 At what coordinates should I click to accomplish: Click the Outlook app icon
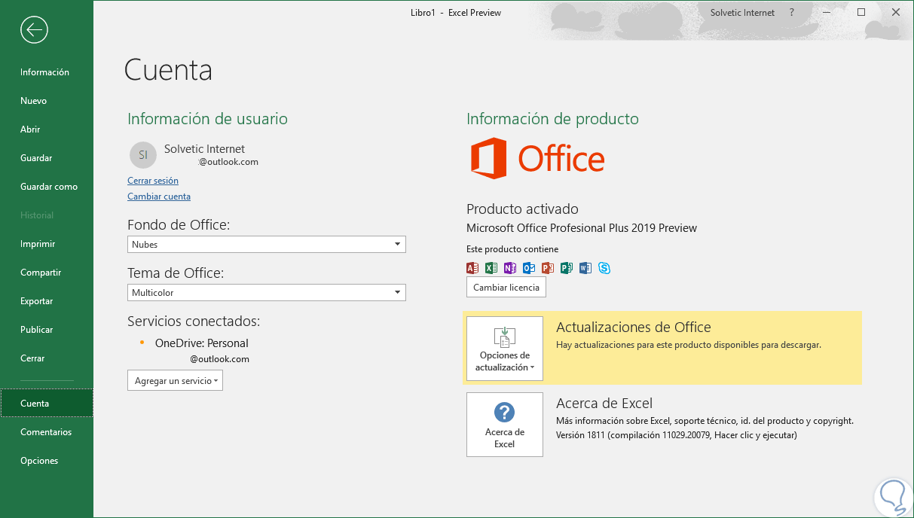[x=529, y=267]
